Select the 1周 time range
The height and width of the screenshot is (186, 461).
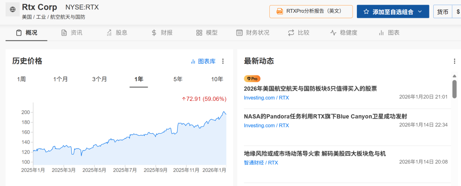[x=21, y=79]
